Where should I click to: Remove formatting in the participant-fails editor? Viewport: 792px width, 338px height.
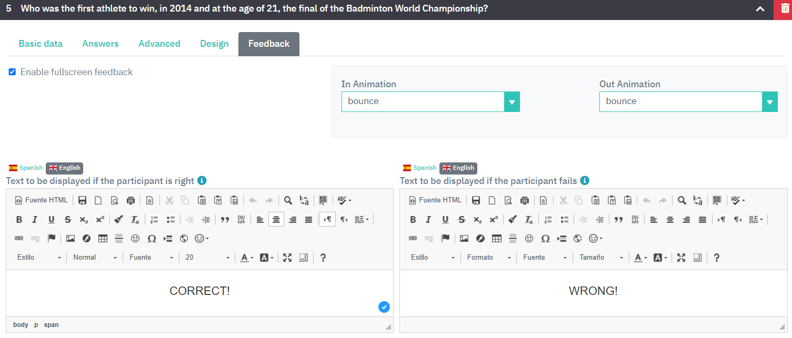point(529,220)
